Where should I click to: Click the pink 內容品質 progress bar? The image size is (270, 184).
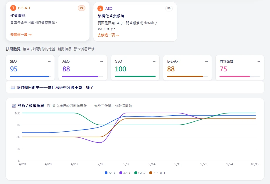[240, 76]
